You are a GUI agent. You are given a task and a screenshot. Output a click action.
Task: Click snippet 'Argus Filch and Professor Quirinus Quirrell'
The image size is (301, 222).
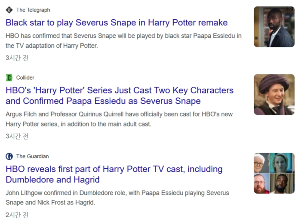pos(119,119)
